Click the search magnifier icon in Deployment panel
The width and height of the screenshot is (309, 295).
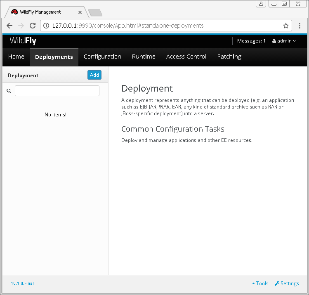[x=9, y=91]
